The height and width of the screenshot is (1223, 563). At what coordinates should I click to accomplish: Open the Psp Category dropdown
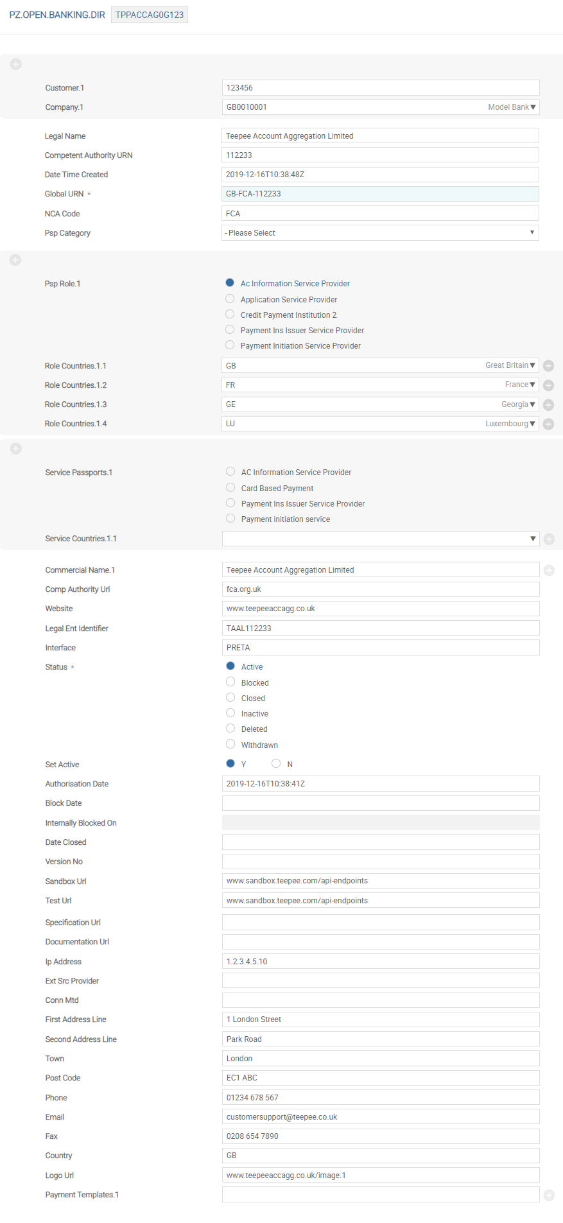(380, 233)
